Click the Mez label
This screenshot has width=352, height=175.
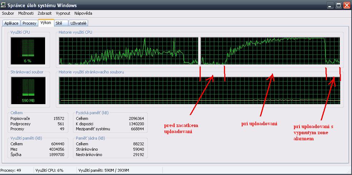click(x=14, y=149)
